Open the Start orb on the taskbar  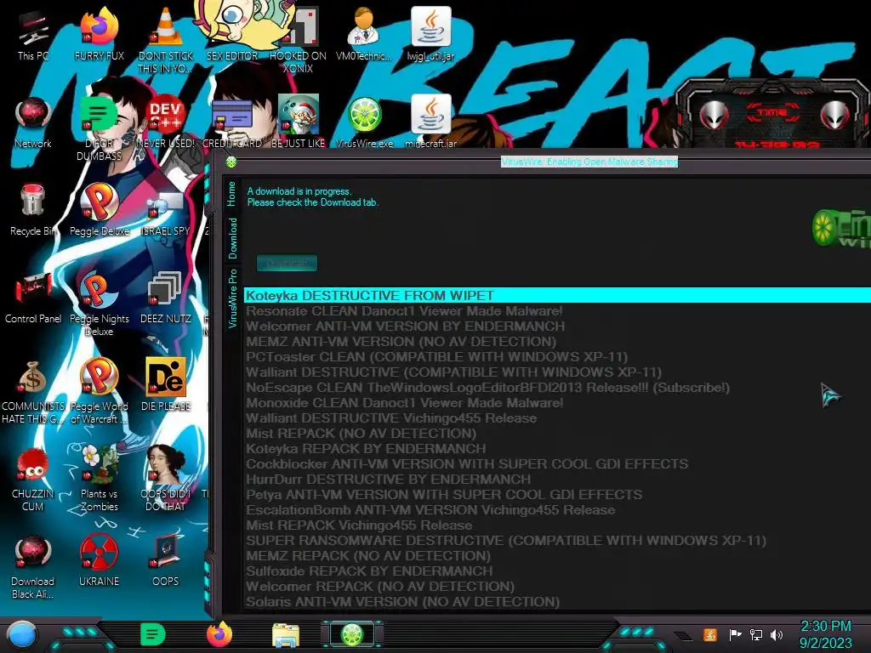click(21, 635)
